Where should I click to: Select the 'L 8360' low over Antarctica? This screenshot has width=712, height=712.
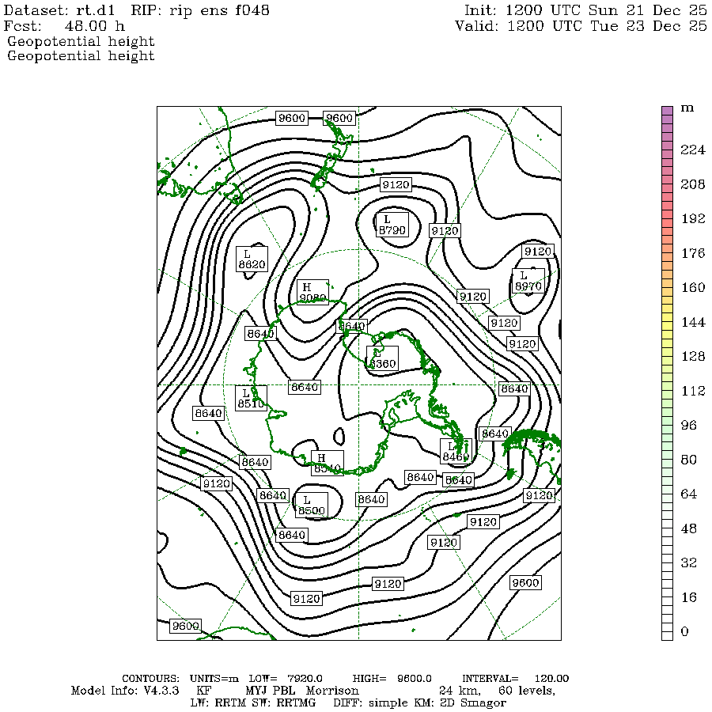point(382,358)
